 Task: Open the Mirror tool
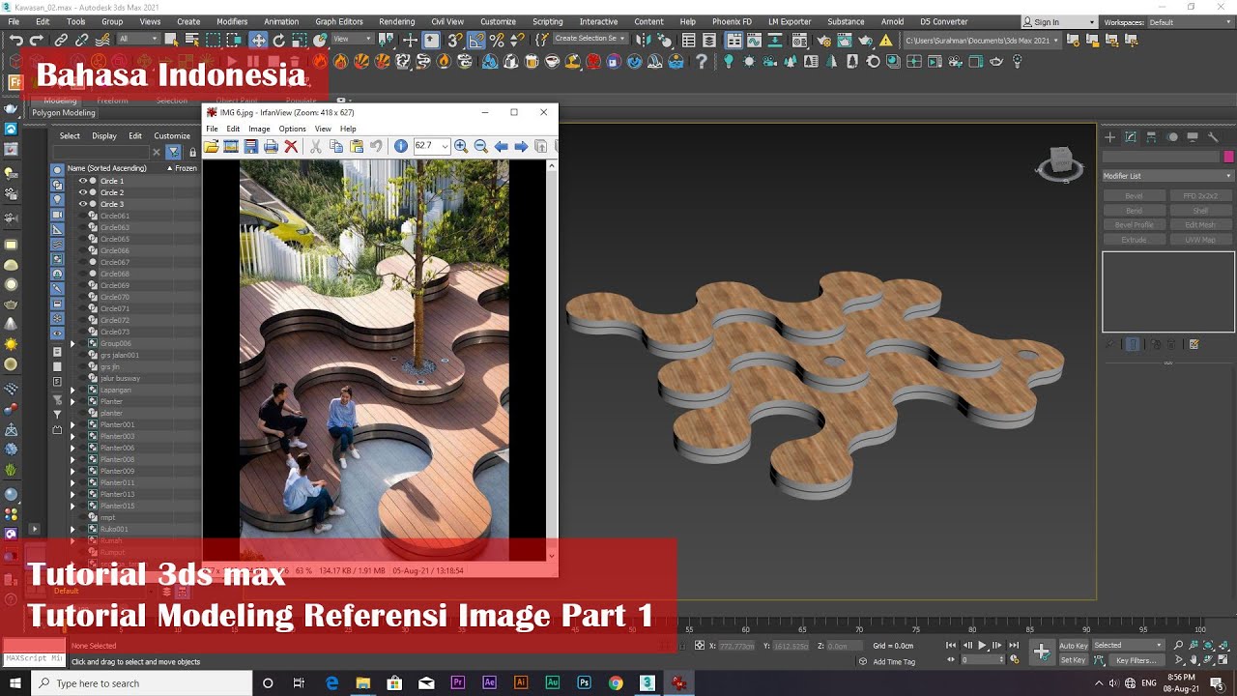pos(643,40)
